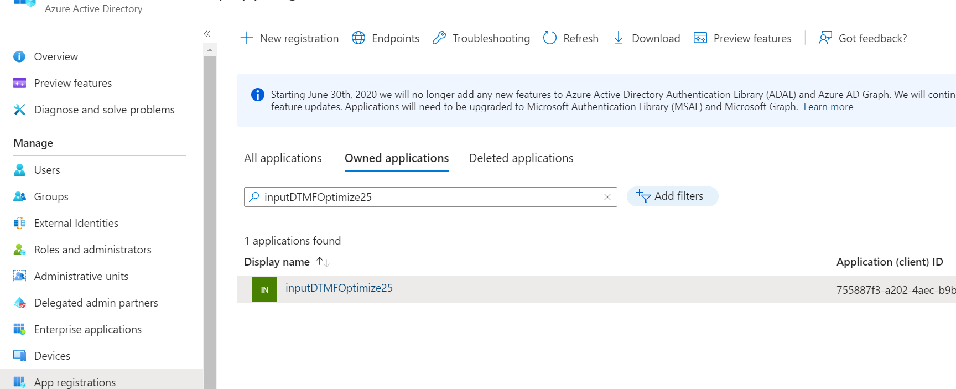Click the Add filters funnel icon
The width and height of the screenshot is (956, 389).
[643, 196]
